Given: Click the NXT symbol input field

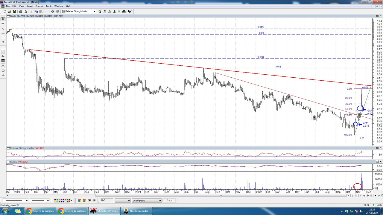Looking at the screenshot, I should tap(107, 200).
